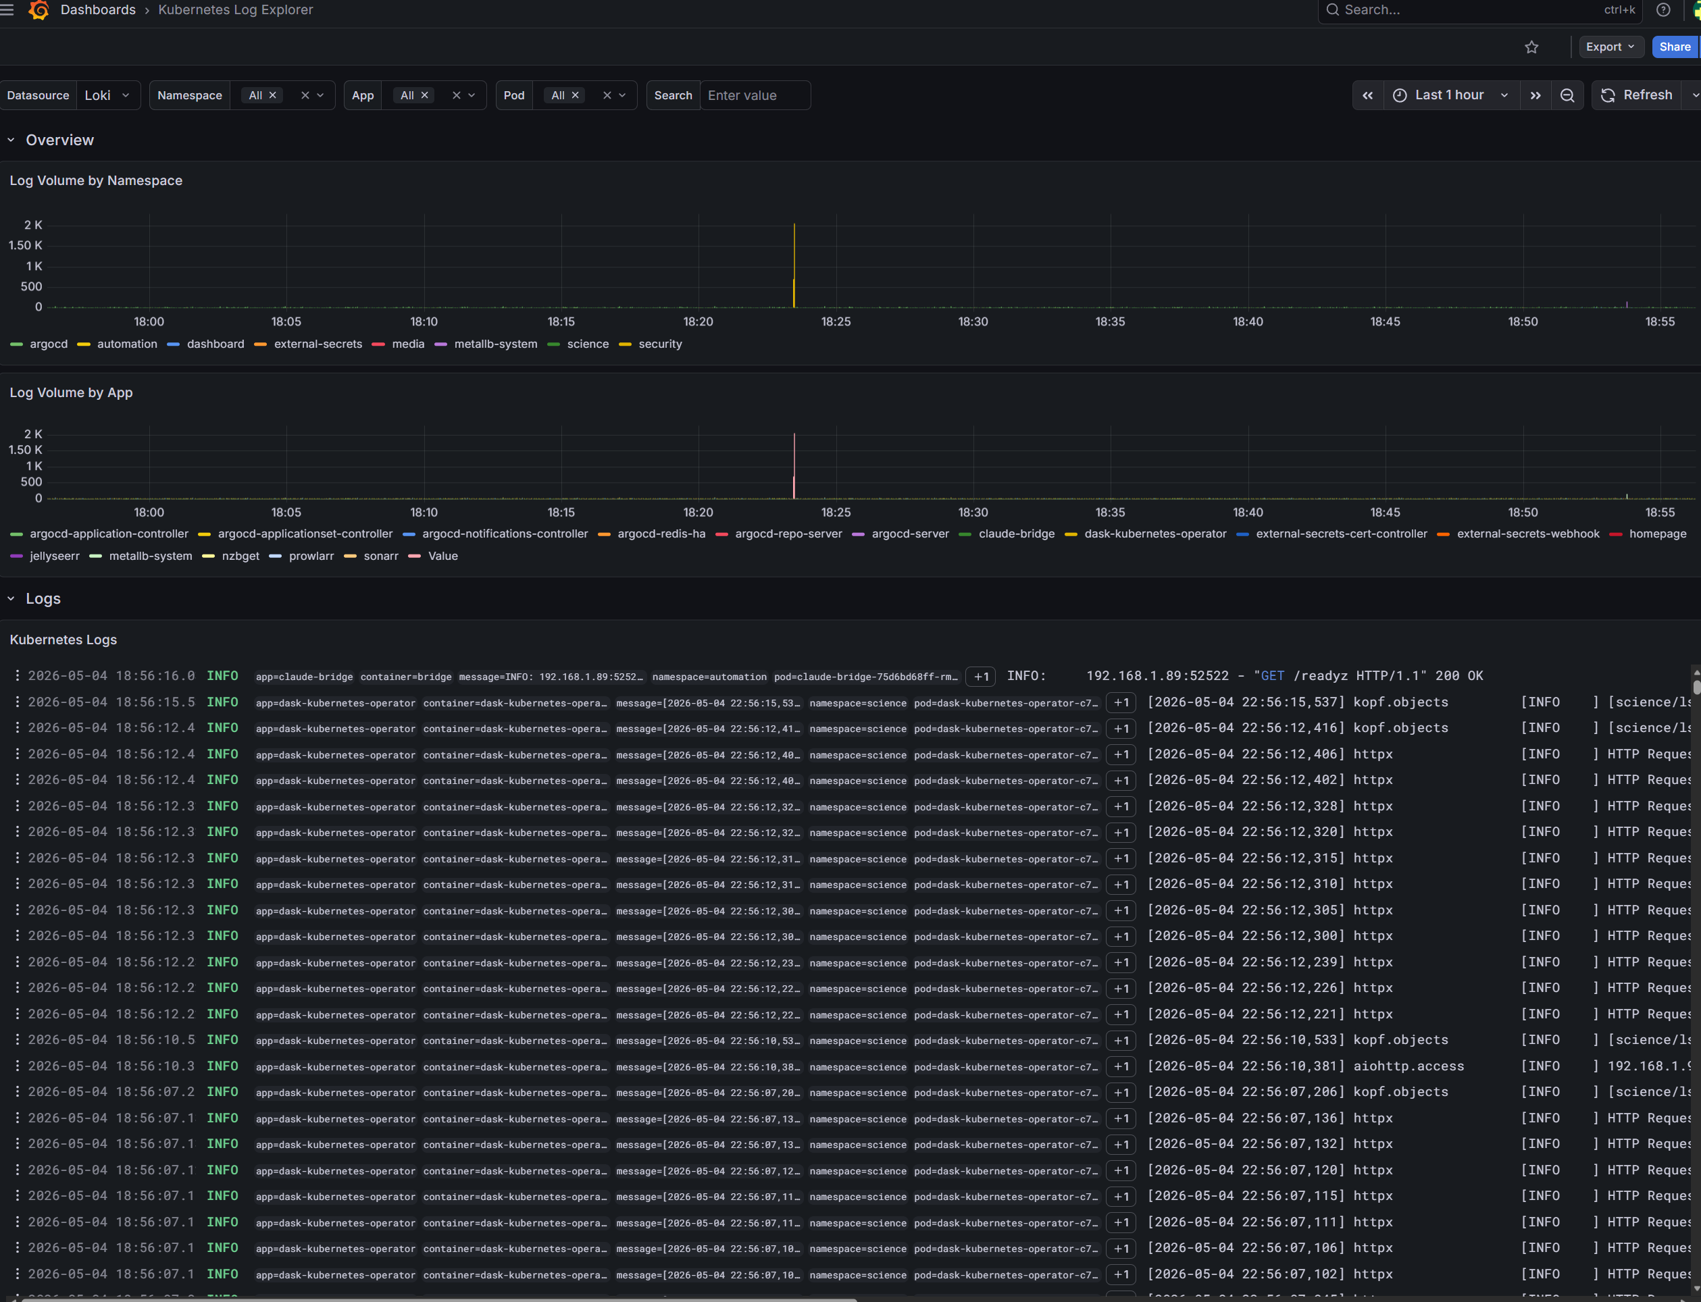Shift time range forward with double-right arrows

pos(1535,95)
